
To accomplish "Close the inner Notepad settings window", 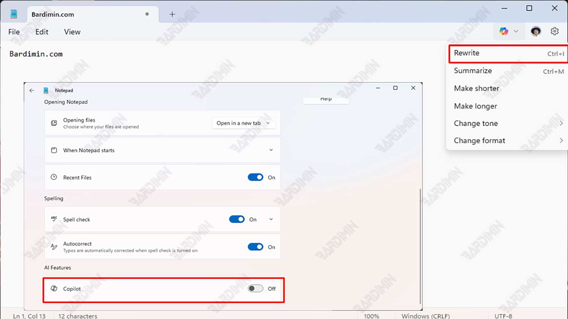I will tap(413, 88).
